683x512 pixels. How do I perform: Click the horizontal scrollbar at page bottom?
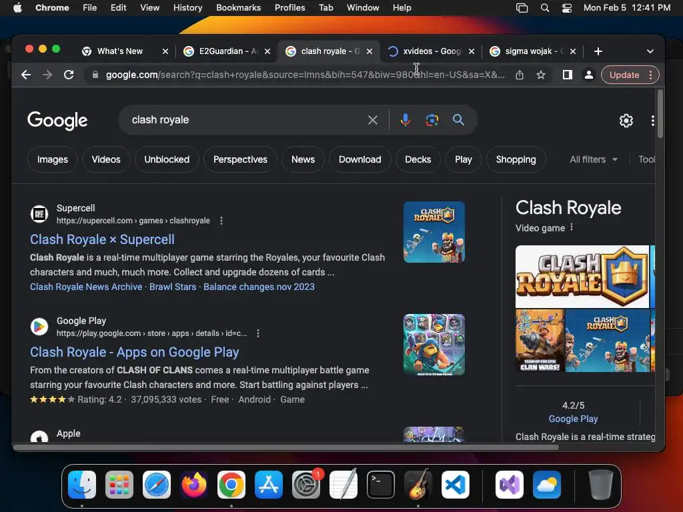click(285, 447)
